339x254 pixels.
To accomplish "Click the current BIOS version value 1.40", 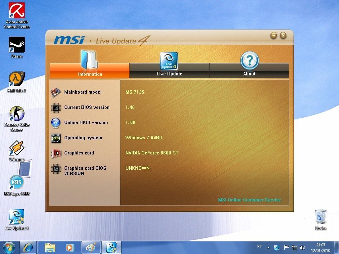I will pyautogui.click(x=130, y=107).
